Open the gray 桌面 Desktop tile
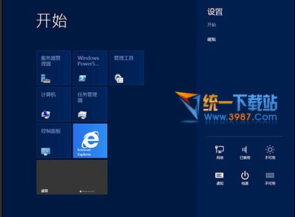Image resolution: width=295 pixels, height=217 pixels. 72,177
